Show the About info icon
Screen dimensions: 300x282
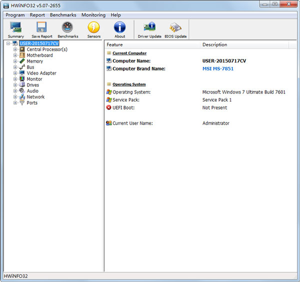pyautogui.click(x=120, y=27)
